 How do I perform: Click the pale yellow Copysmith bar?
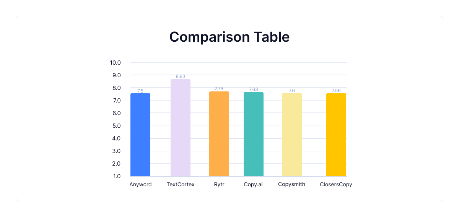click(x=292, y=135)
